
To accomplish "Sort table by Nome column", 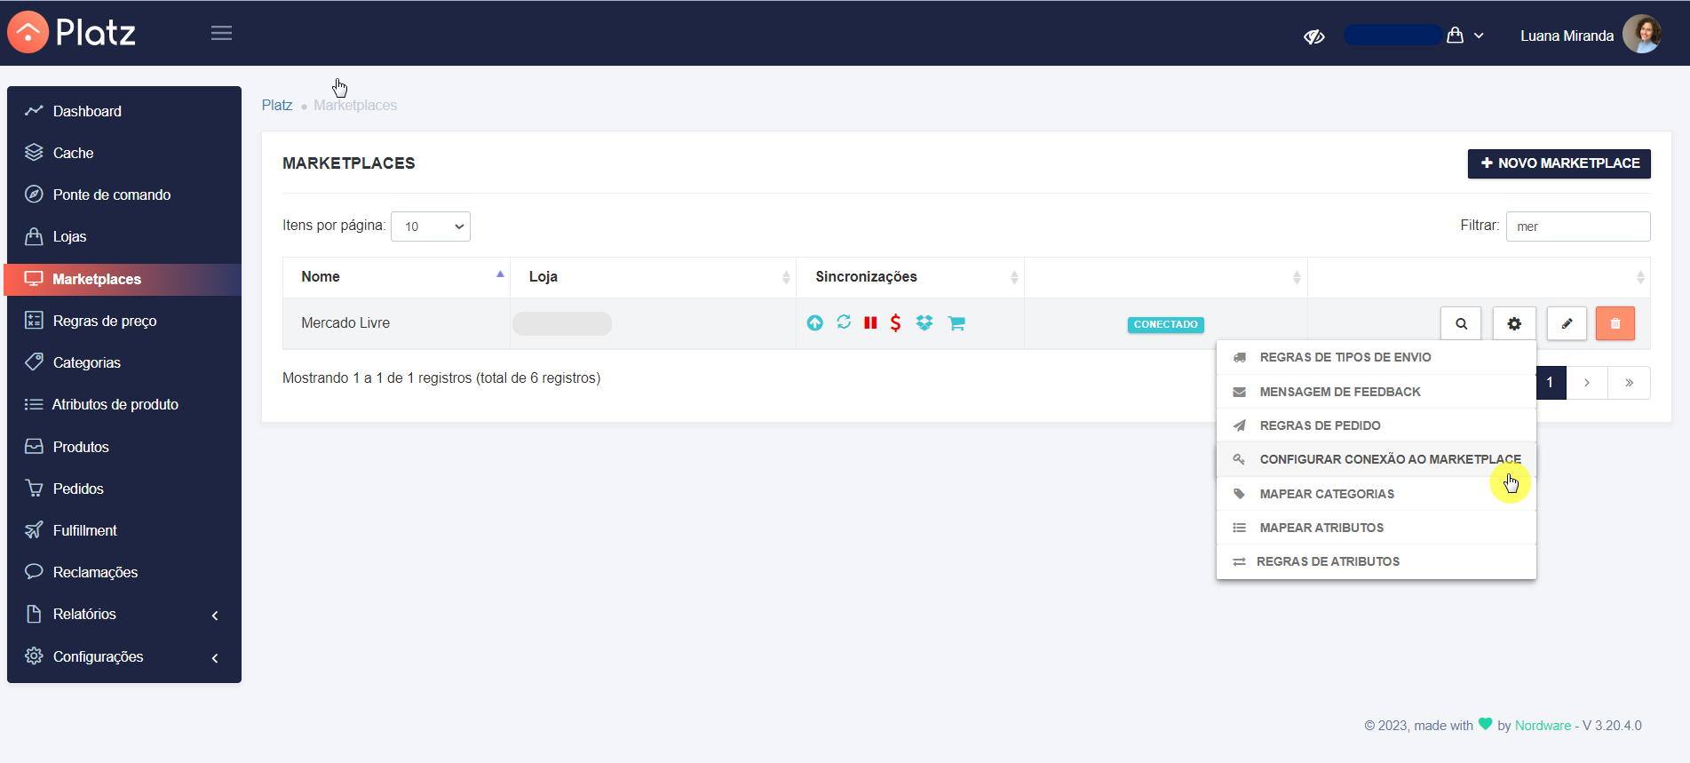I will coord(396,277).
